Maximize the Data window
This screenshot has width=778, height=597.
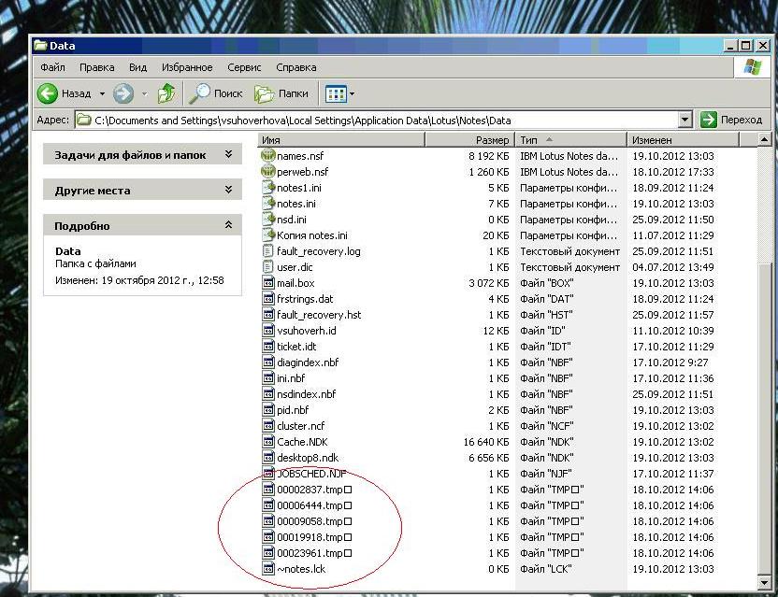746,46
